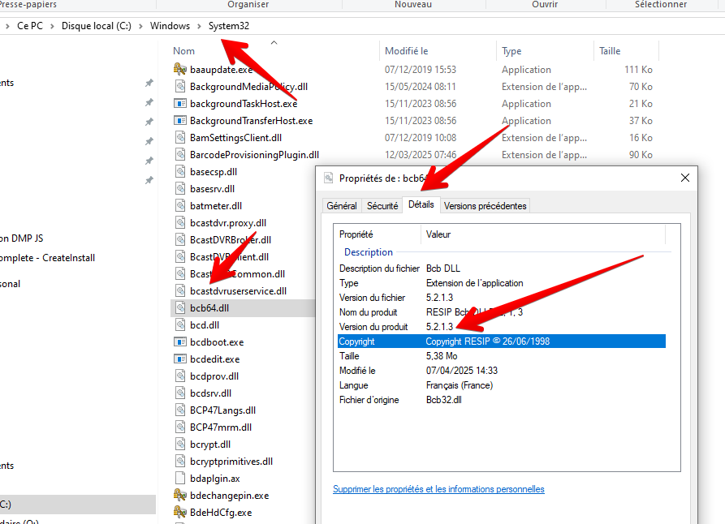Navigate to Windows folder breadcrumb
725x524 pixels.
click(170, 26)
